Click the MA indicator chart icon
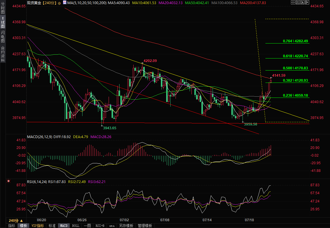This screenshot has height=228, width=330. coord(65,3)
